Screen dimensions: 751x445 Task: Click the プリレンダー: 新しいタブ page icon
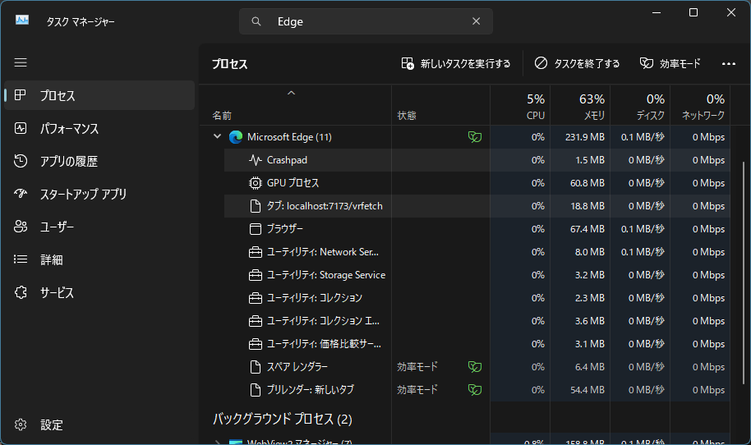(x=256, y=390)
